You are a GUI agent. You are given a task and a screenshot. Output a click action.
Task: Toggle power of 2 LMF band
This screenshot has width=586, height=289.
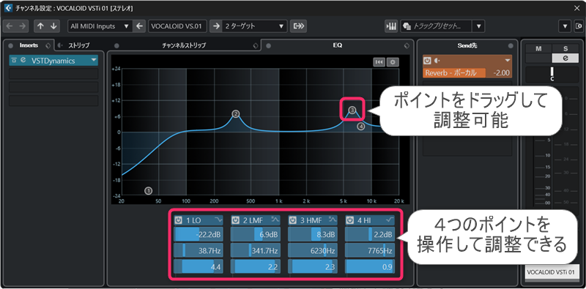point(235,220)
